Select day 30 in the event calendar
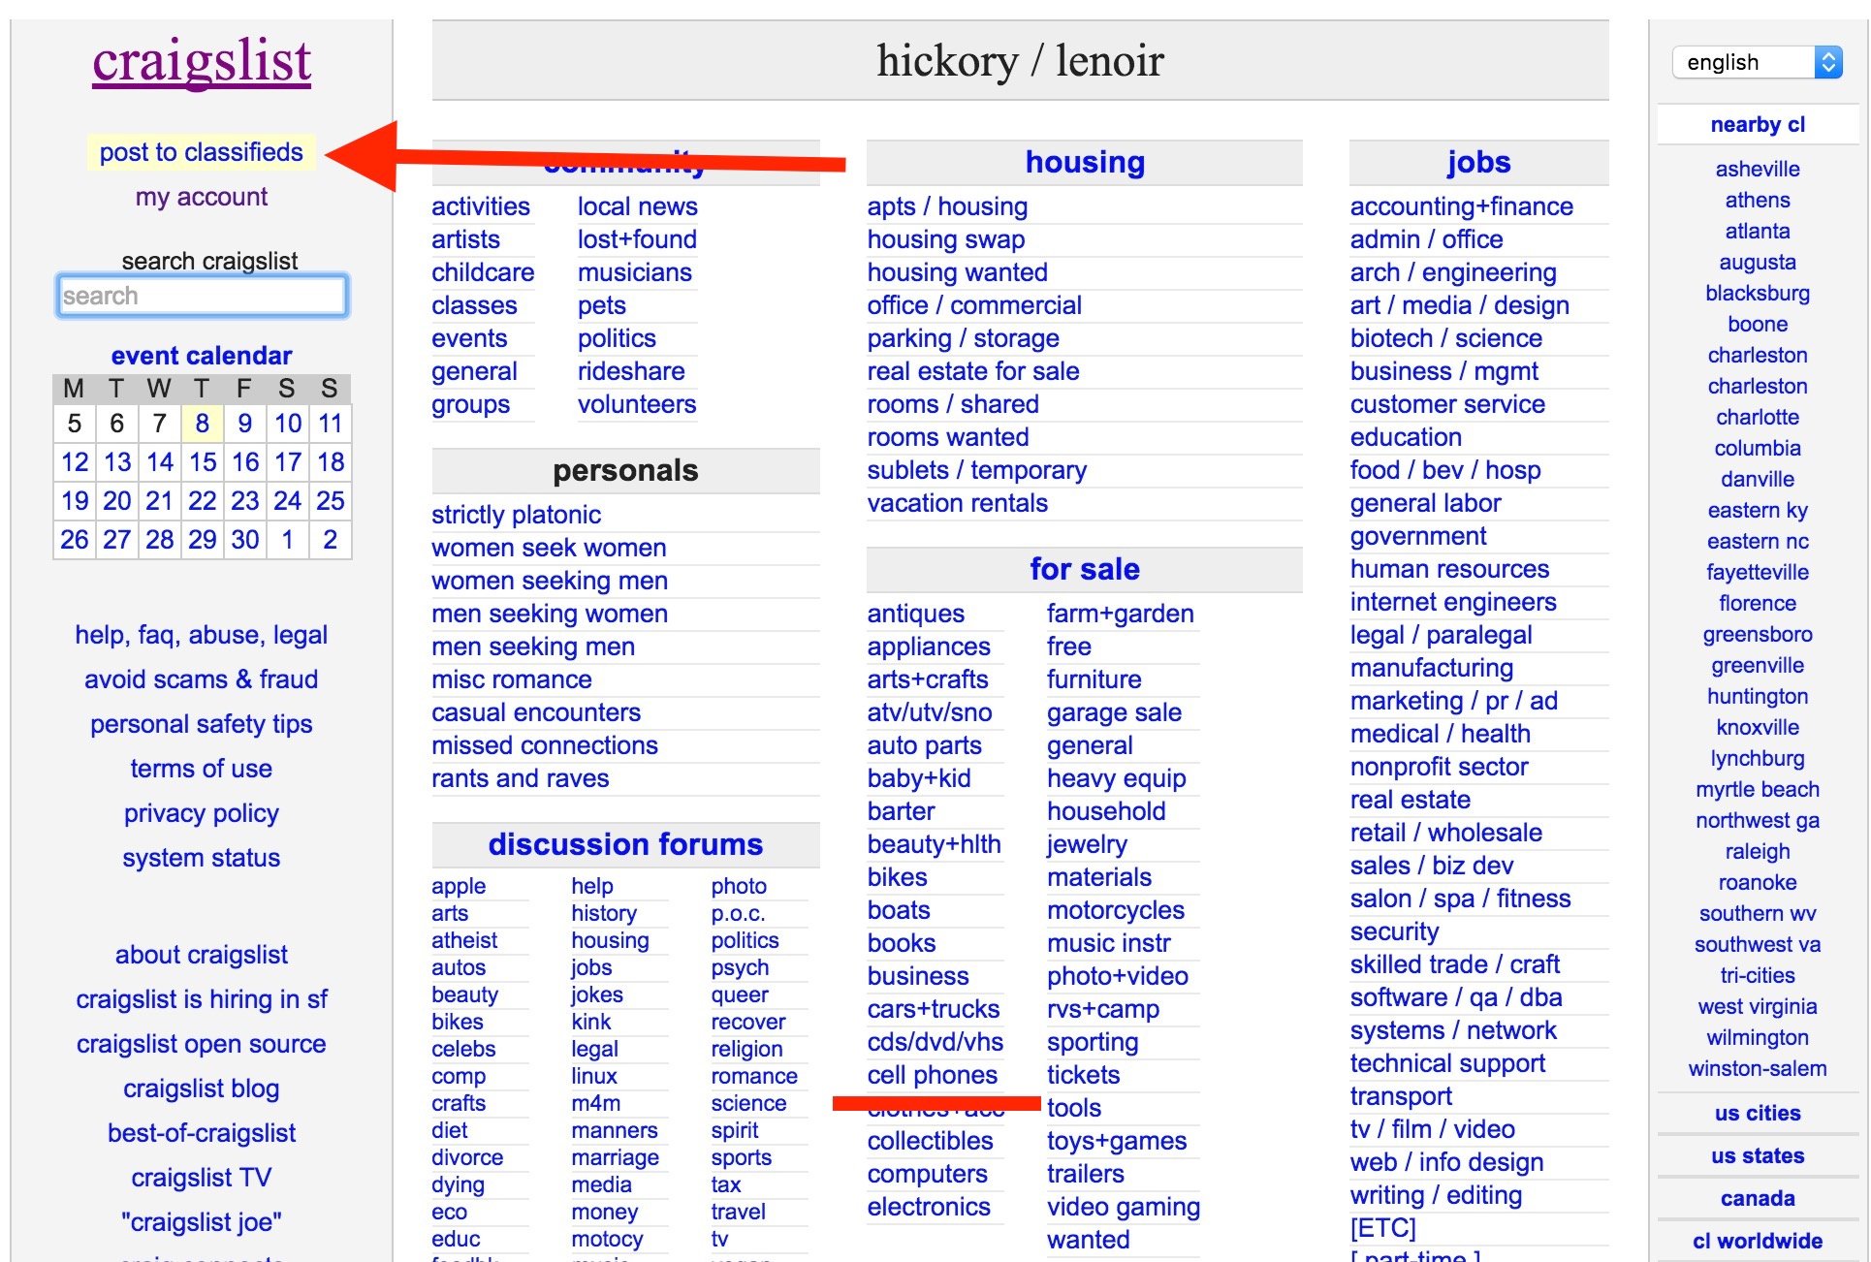1871x1262 pixels. (245, 540)
